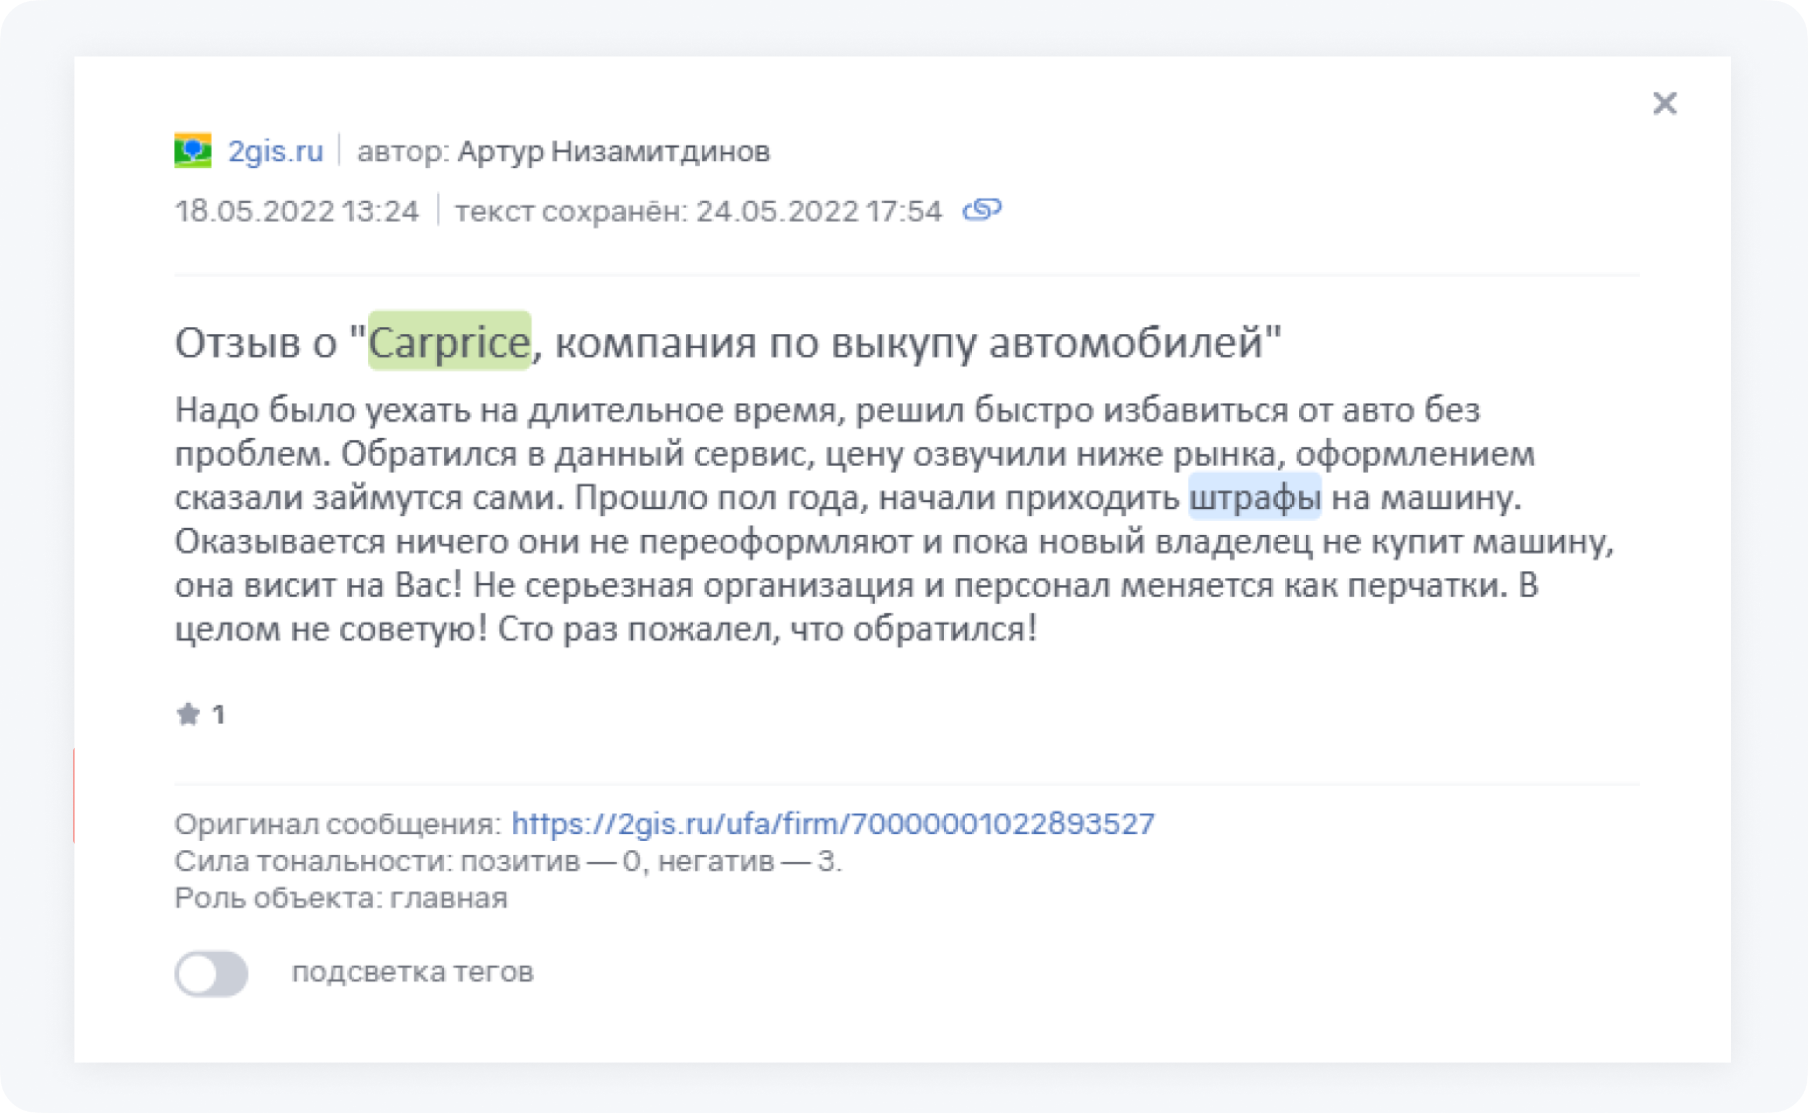Click the star rating icon

[188, 714]
